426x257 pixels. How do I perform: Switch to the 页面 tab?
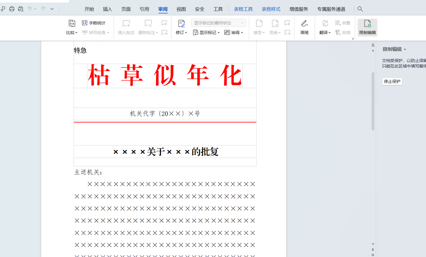point(126,9)
